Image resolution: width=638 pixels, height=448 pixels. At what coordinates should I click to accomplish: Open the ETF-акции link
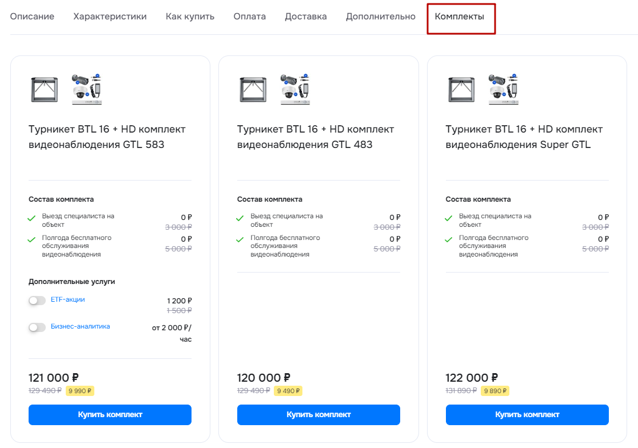coord(67,299)
